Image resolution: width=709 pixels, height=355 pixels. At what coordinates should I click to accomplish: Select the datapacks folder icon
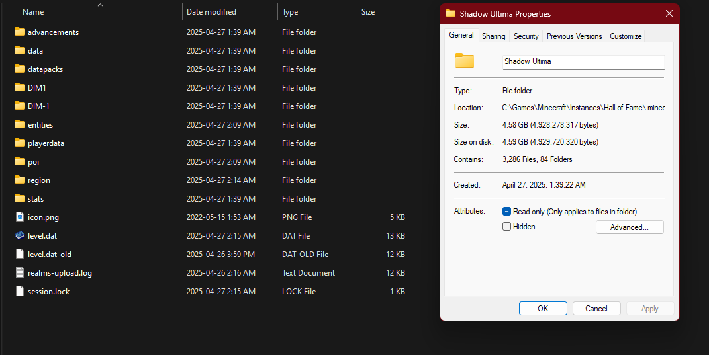19,69
